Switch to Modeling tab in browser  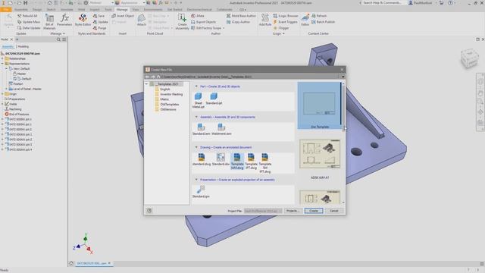click(23, 46)
